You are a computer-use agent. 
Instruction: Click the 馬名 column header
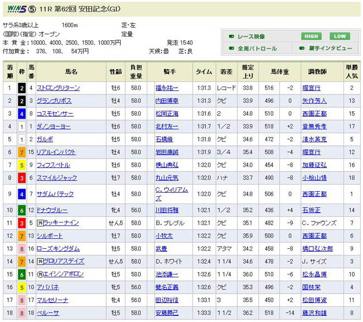71,72
